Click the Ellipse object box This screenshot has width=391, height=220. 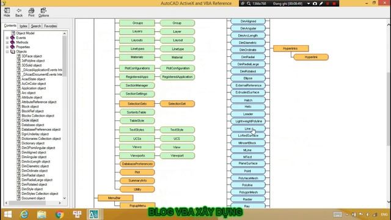[x=248, y=78]
